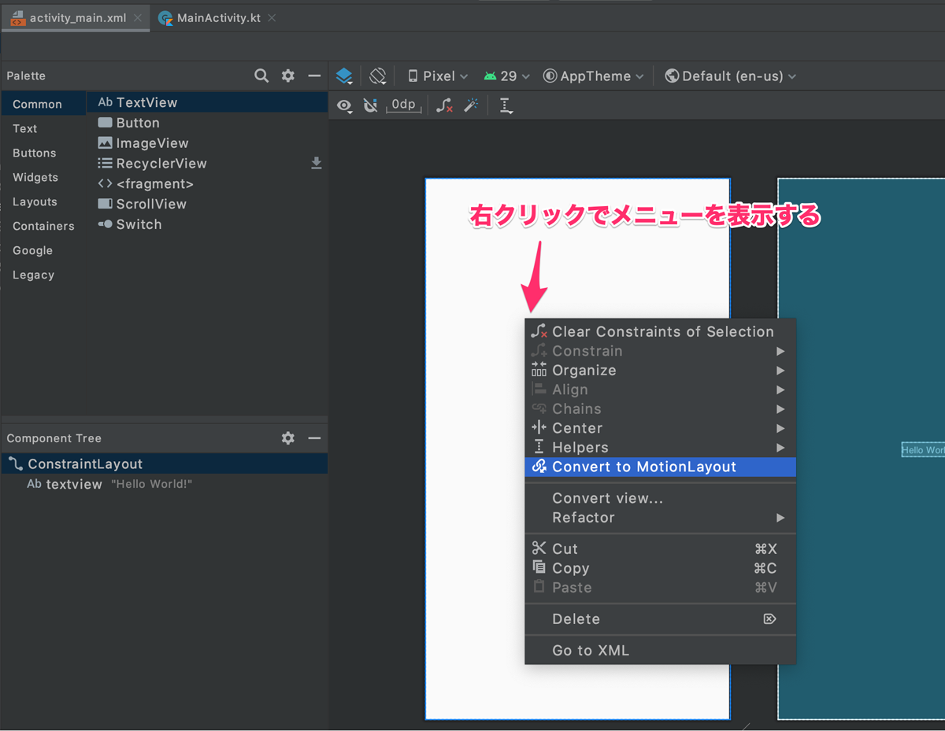Screen dimensions: 945x731
Task: Open Palette settings gear
Action: tap(288, 76)
